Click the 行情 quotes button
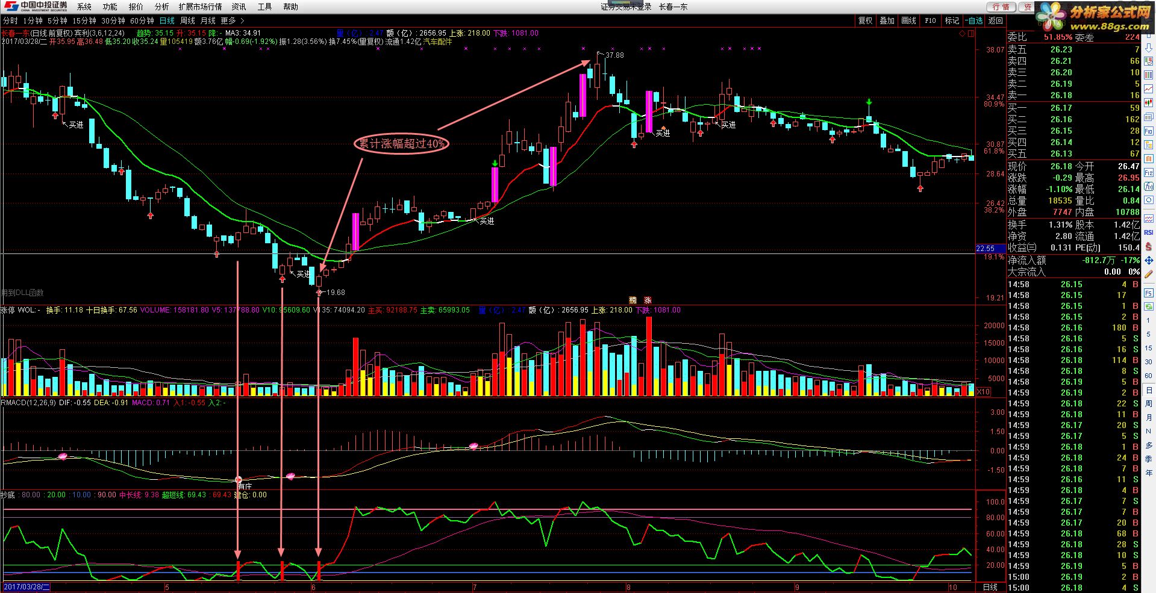 coord(1001,7)
